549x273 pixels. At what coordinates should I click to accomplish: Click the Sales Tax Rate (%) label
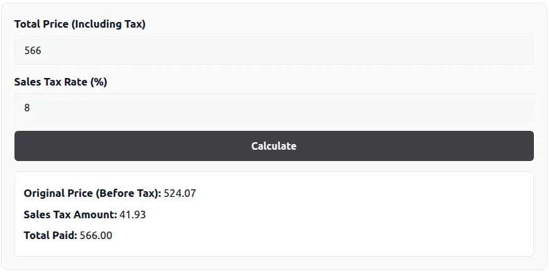[60, 82]
